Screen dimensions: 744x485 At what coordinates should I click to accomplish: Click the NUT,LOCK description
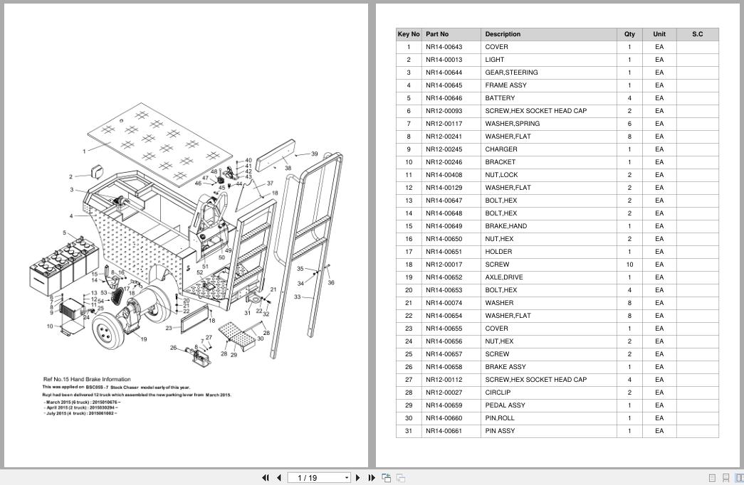(x=501, y=175)
